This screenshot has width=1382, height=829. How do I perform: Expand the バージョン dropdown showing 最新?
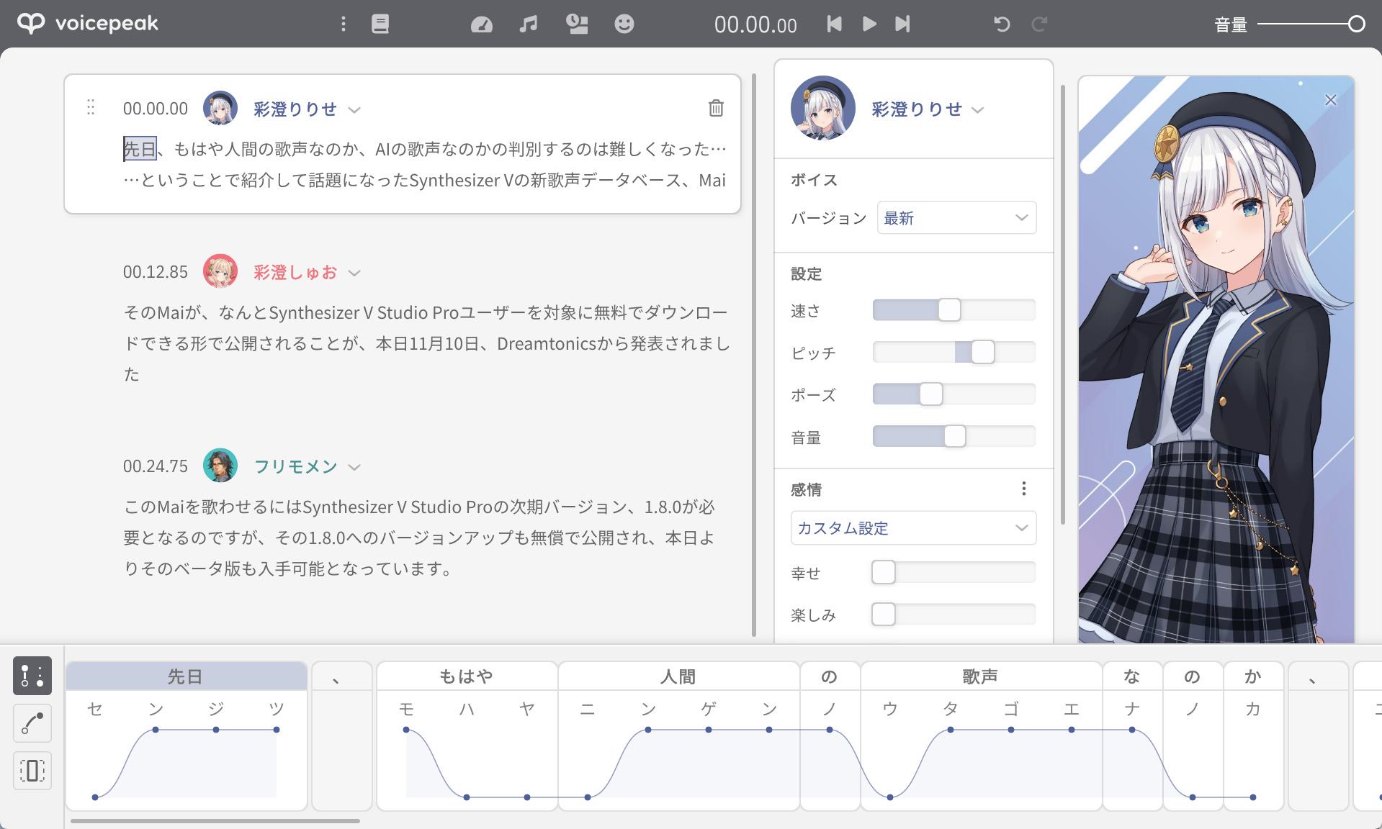coord(956,218)
